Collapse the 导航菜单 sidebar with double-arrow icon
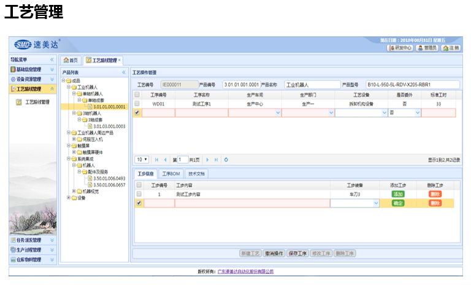Viewport: 471px width, 288px height. (x=52, y=60)
